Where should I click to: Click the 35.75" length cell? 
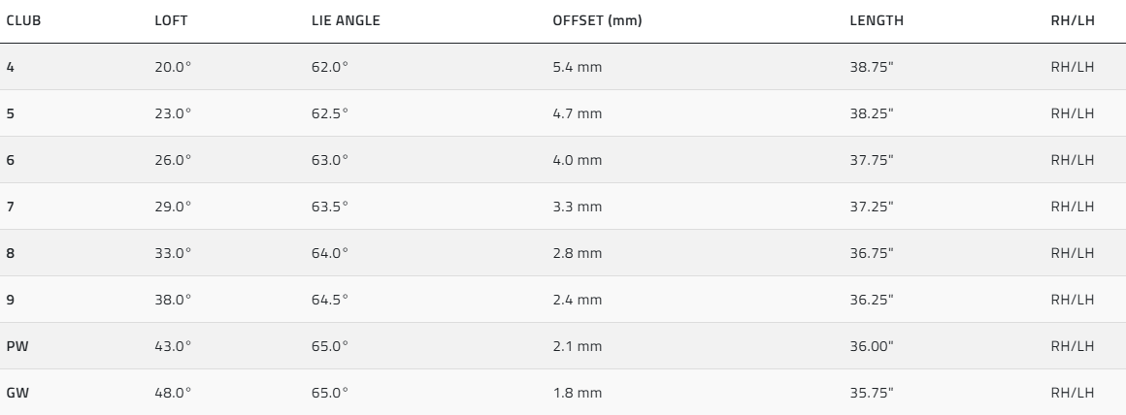coord(871,393)
